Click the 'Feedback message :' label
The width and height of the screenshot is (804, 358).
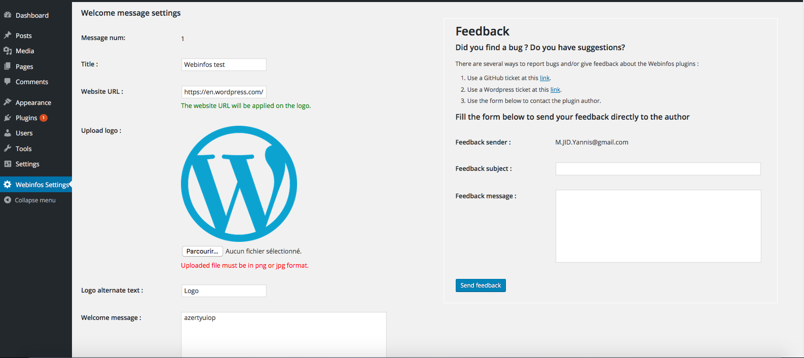click(x=486, y=196)
